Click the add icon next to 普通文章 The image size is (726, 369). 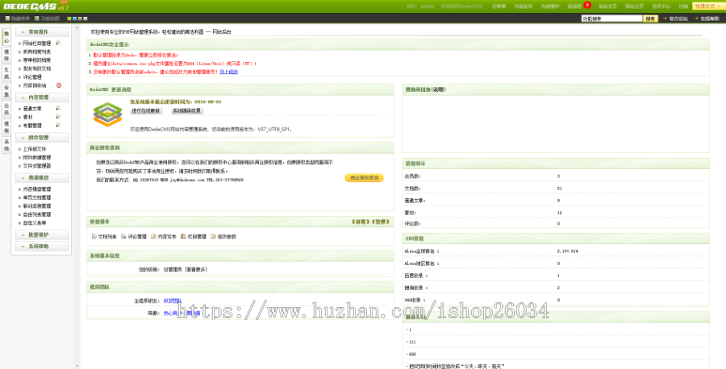point(58,107)
